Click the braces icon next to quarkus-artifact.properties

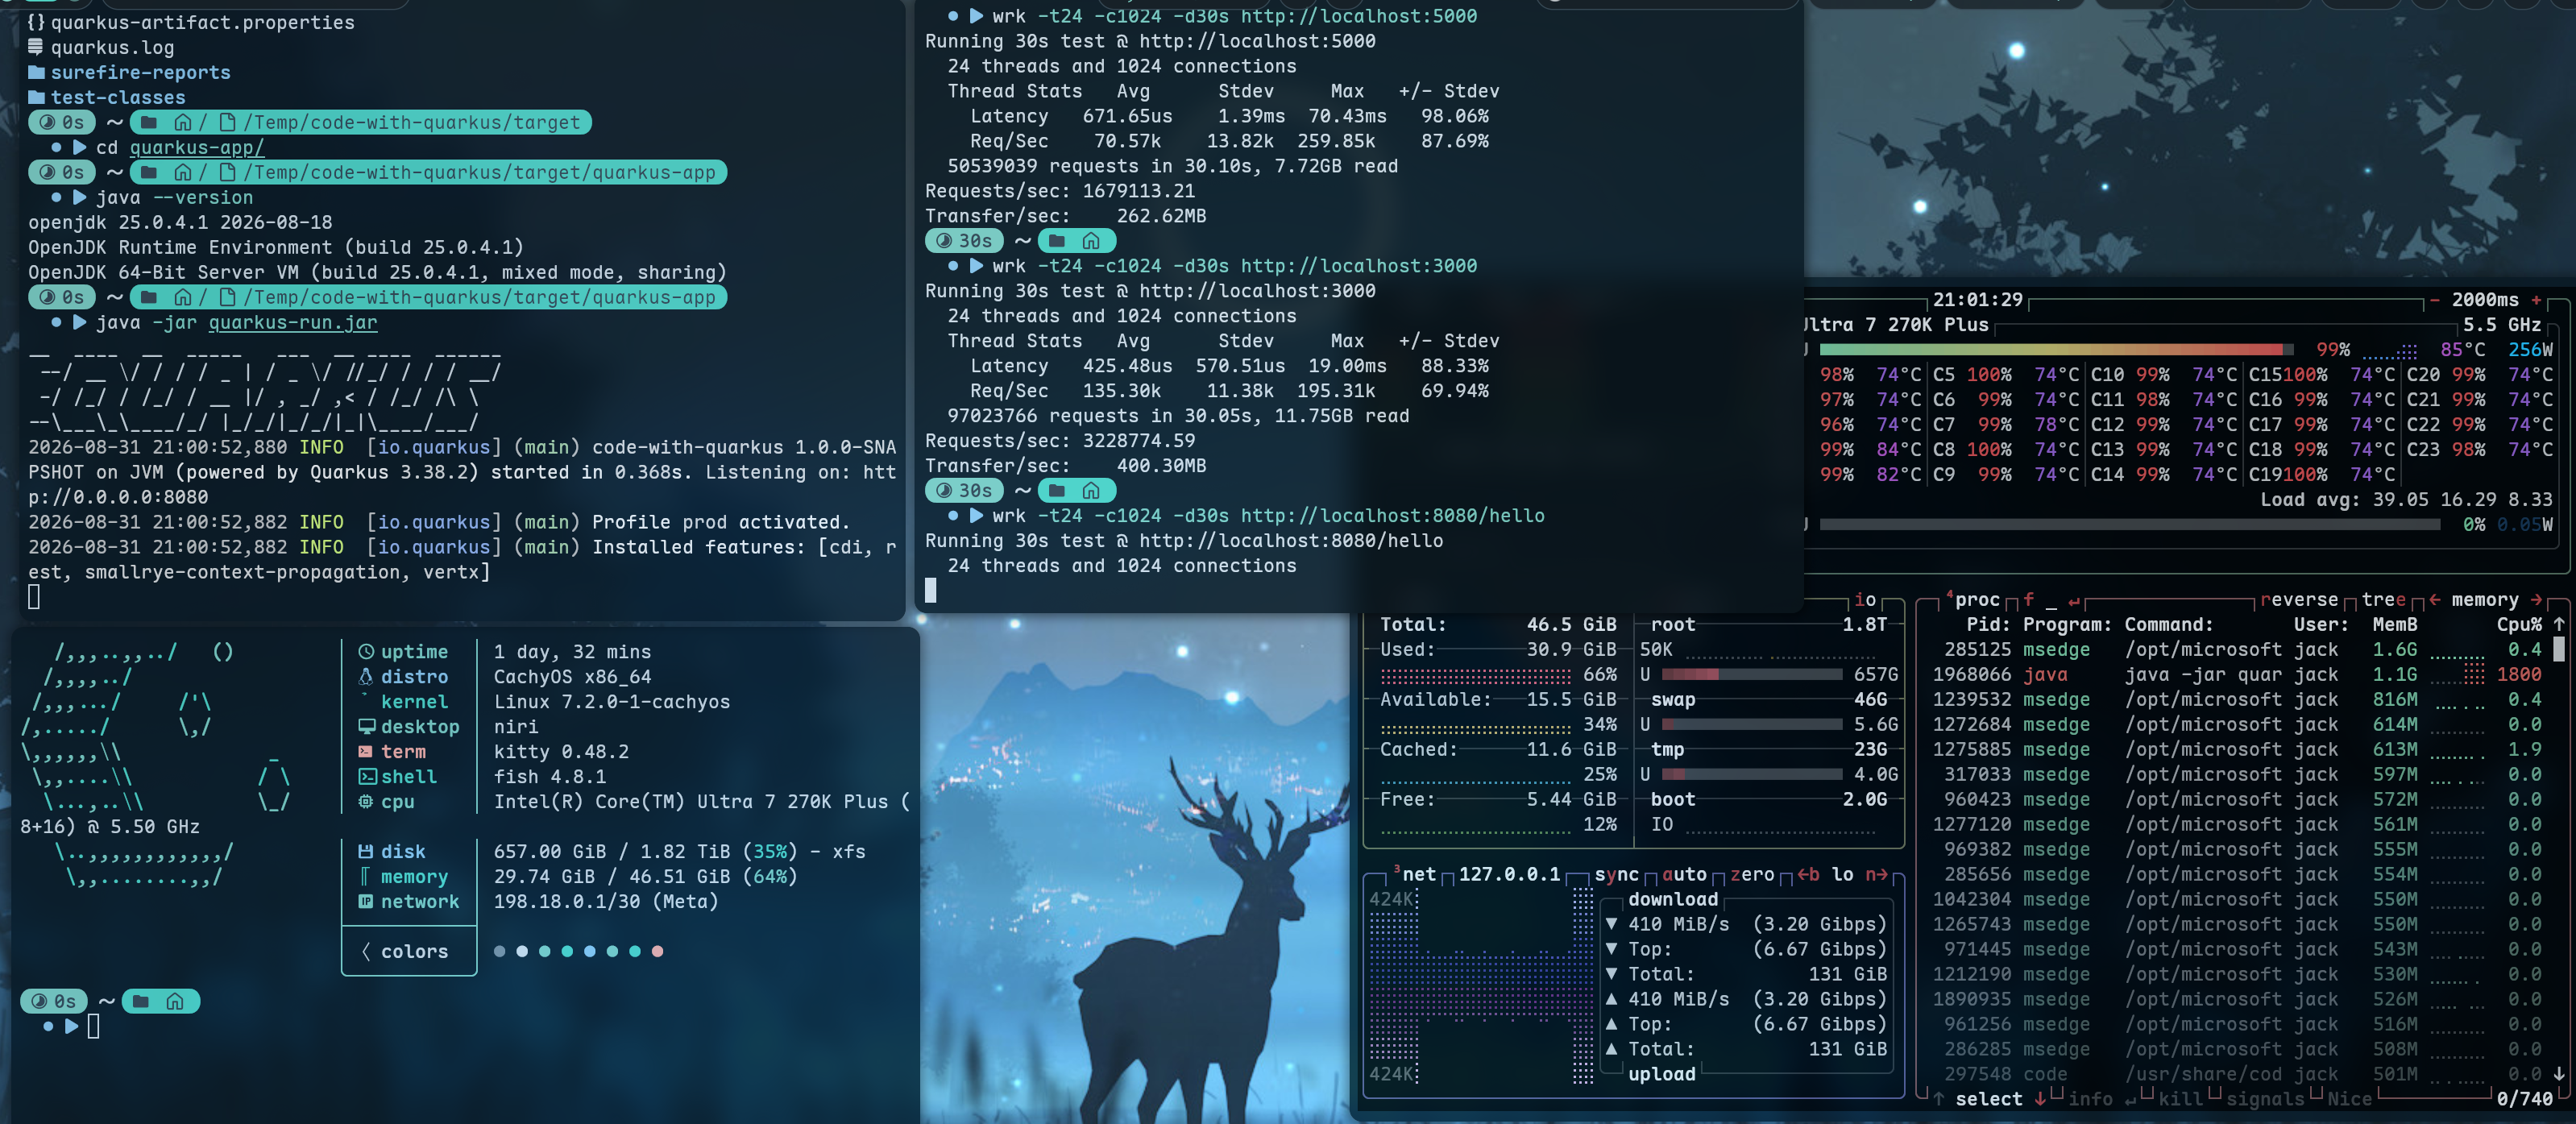click(36, 22)
